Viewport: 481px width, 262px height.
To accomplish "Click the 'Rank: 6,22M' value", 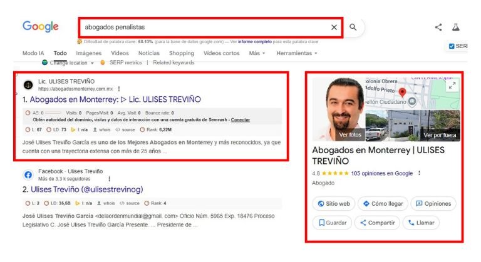I will (156, 129).
